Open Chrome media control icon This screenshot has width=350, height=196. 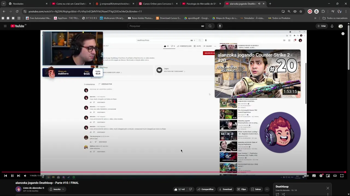tap(332, 11)
